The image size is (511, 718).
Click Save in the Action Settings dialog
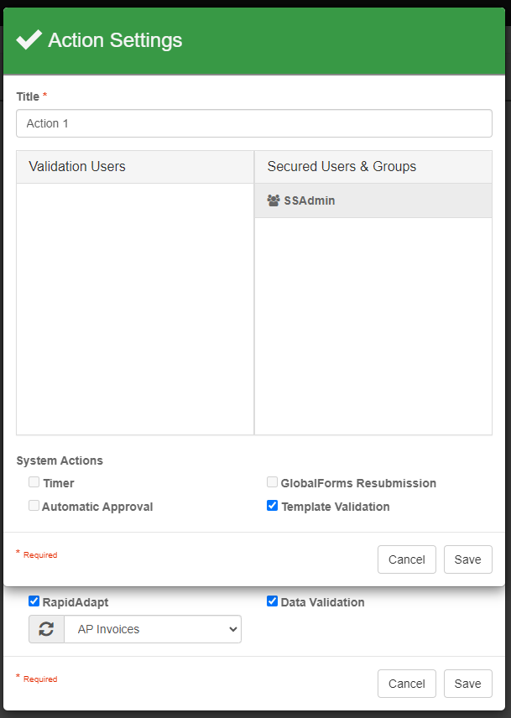coord(467,559)
